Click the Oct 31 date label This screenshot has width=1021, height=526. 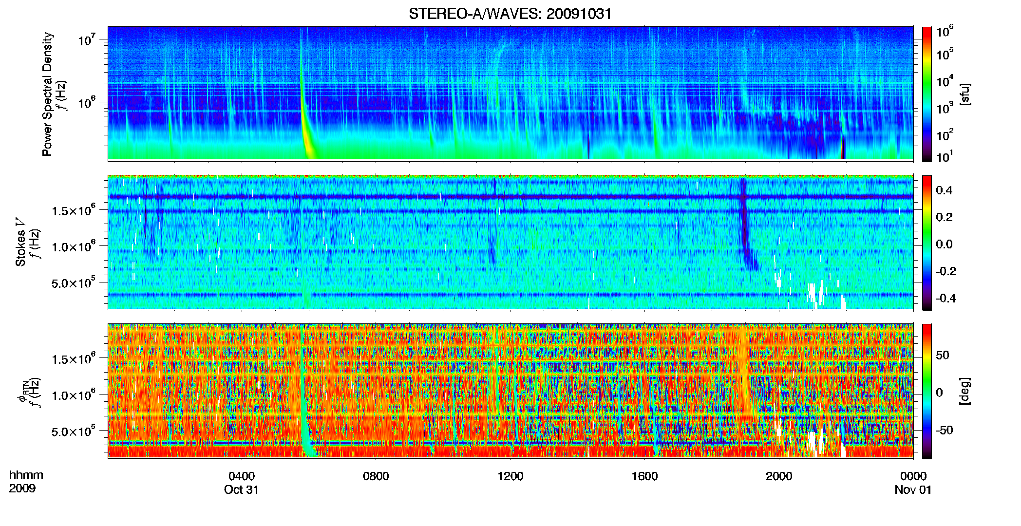pyautogui.click(x=241, y=489)
